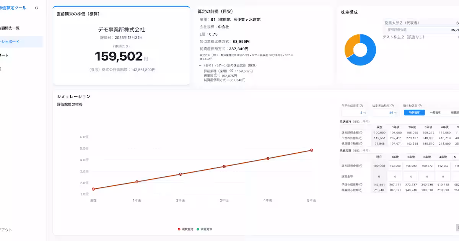Open help icon next to 年平均成長率

point(361,106)
